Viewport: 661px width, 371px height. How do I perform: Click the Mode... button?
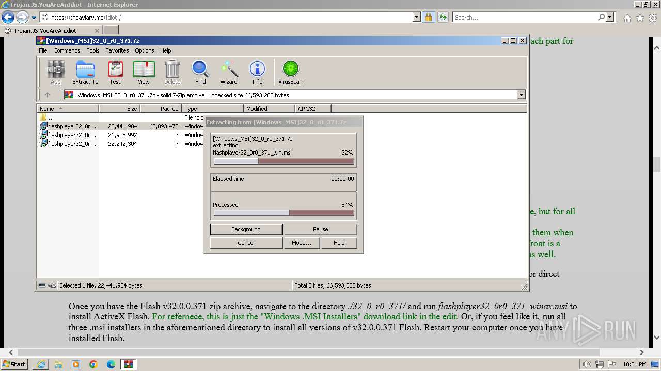(302, 243)
